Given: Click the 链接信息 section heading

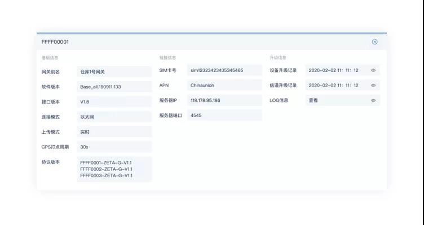Looking at the screenshot, I should pos(167,58).
